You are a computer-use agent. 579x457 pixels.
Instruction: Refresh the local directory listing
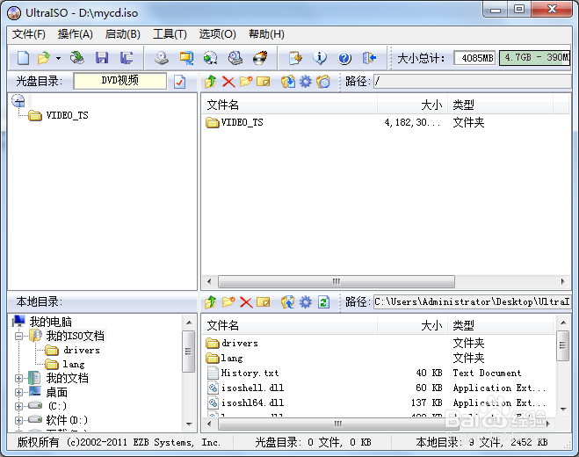point(323,302)
